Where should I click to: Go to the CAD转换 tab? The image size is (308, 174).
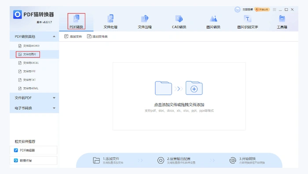pos(179,22)
